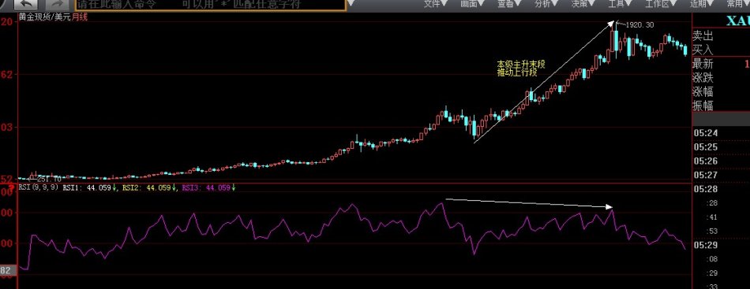This screenshot has width=750, height=289.
Task: Expand the dropdown arrow beside command box
Action: (x=351, y=4)
